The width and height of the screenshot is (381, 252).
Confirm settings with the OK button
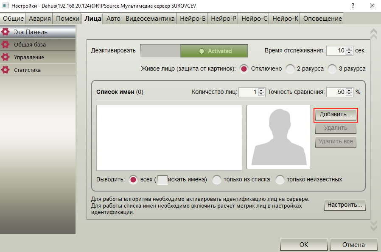point(304,245)
